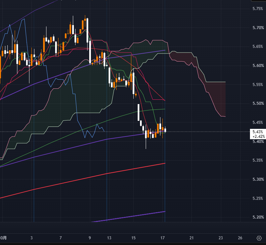Select the latest white candlestick at 5.43%
The height and width of the screenshot is (245, 266).
165,130
